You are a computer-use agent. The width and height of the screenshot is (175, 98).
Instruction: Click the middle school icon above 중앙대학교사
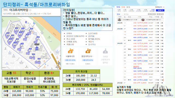pyautogui.click(x=88, y=51)
